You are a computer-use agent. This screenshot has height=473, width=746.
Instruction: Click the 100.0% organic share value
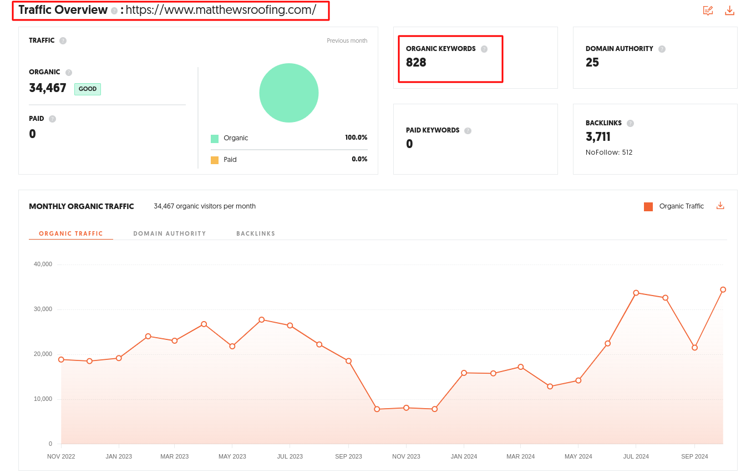356,138
